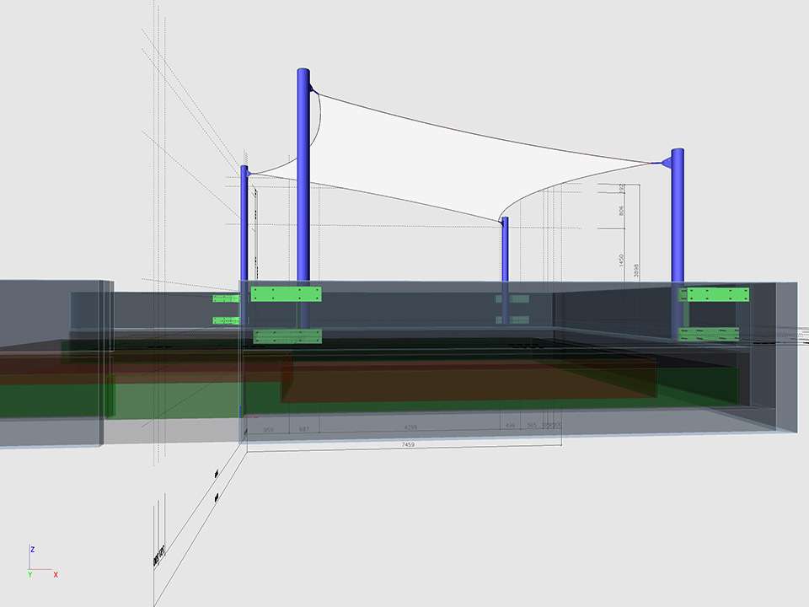Click the 806 vertical dimension label

coord(621,211)
